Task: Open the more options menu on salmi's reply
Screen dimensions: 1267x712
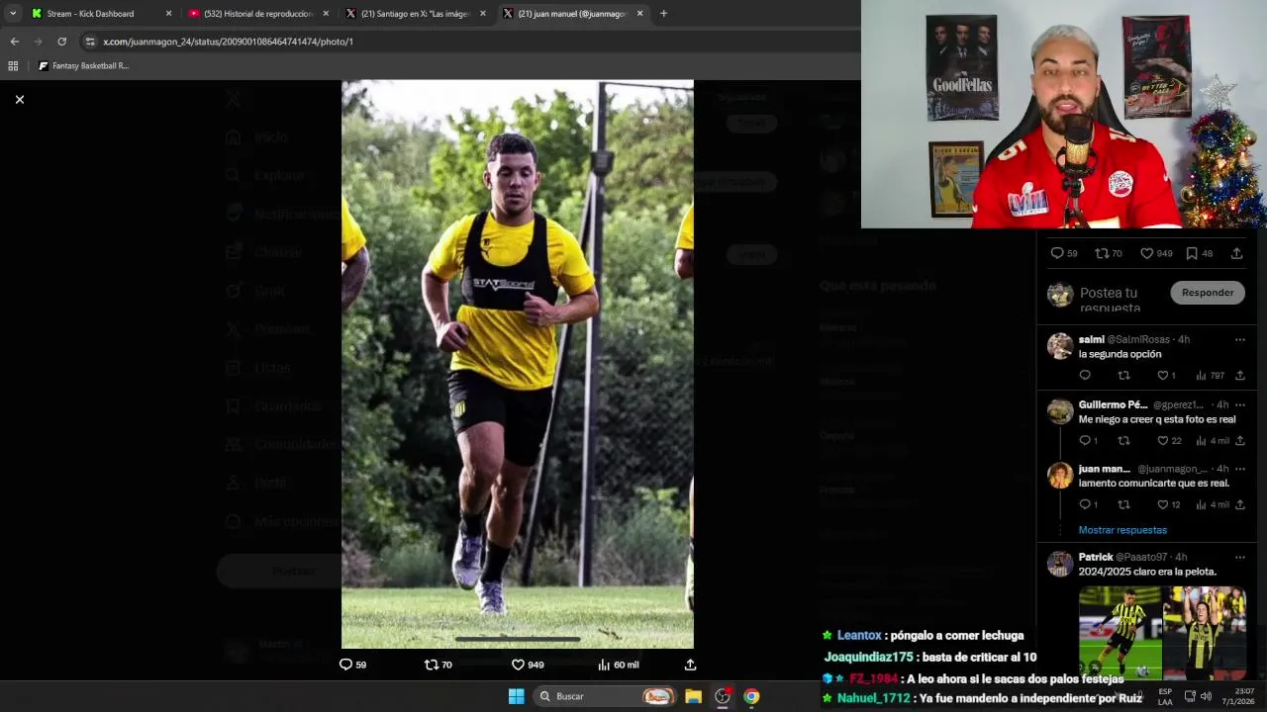Action: point(1239,339)
